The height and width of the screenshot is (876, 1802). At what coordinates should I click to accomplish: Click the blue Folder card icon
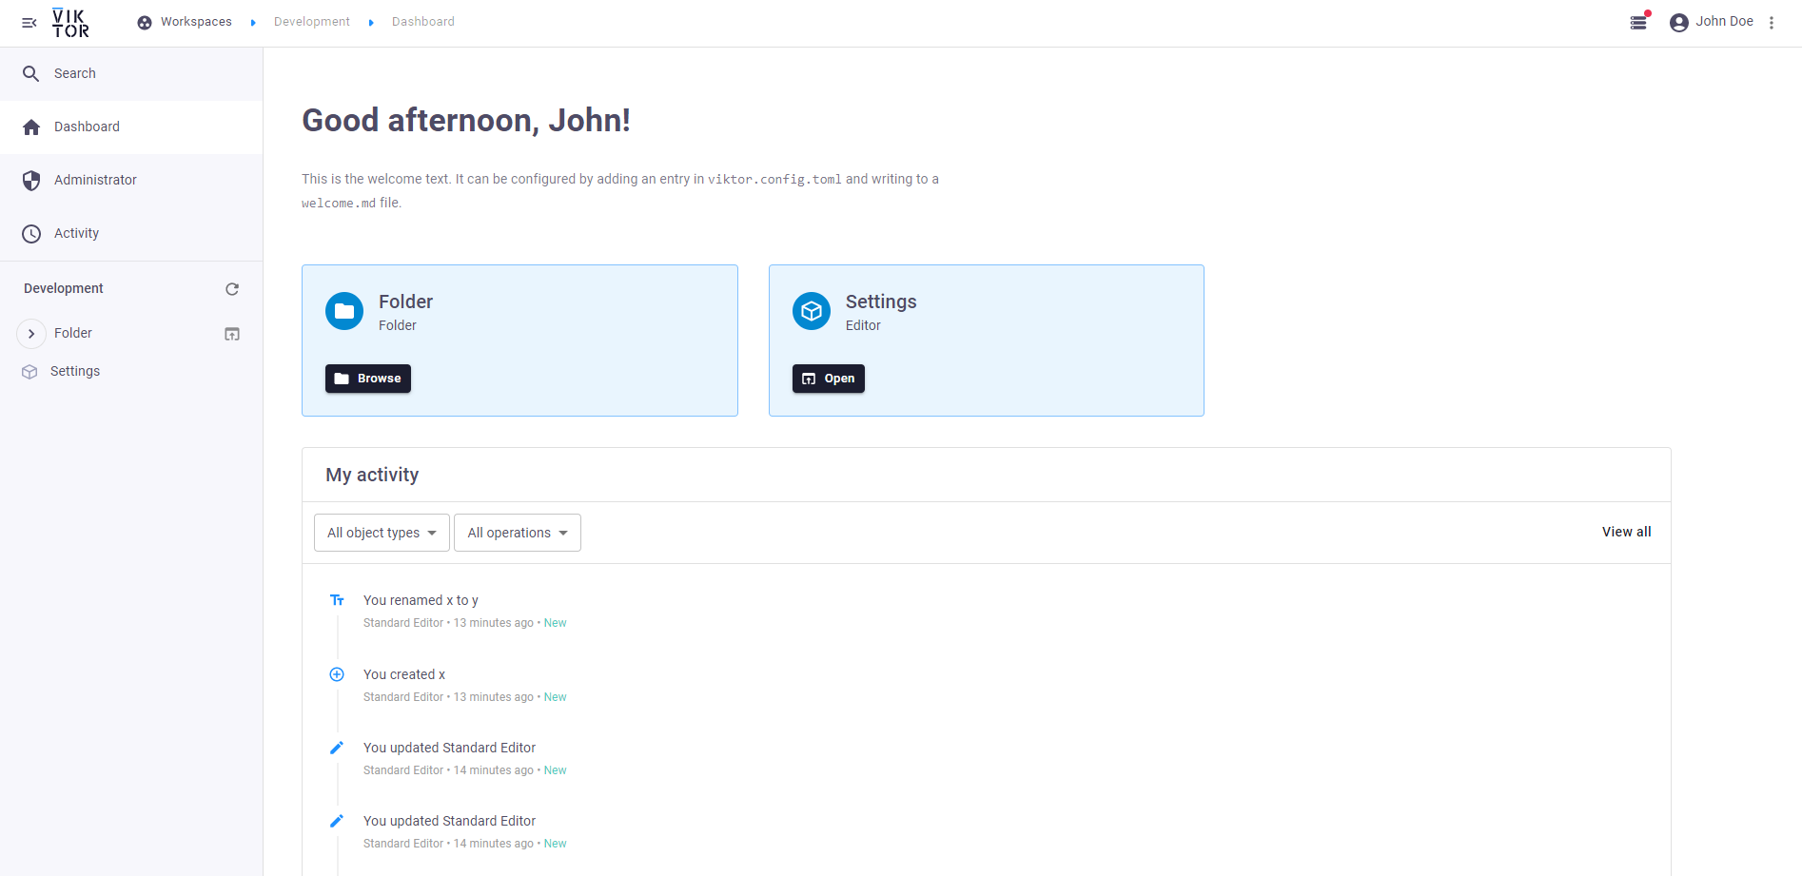[344, 311]
